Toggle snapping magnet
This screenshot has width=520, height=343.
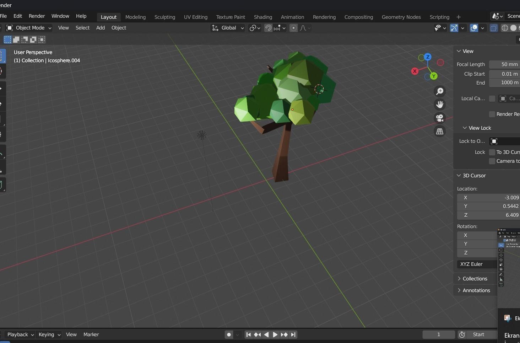tap(269, 28)
